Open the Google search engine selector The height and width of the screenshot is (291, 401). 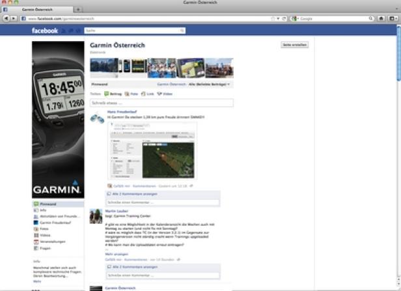click(295, 18)
